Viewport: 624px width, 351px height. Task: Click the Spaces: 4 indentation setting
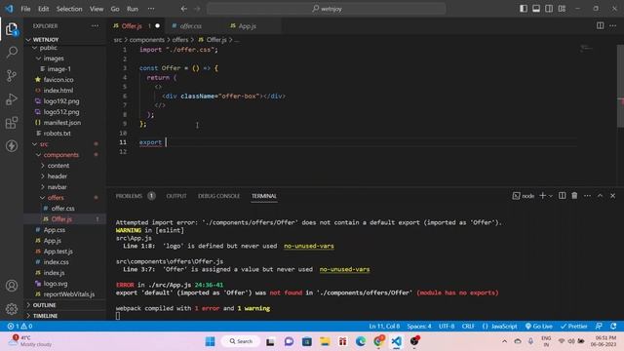419,326
